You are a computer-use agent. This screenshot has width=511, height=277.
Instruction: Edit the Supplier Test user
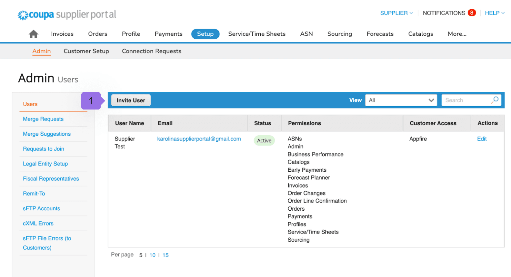pyautogui.click(x=482, y=139)
